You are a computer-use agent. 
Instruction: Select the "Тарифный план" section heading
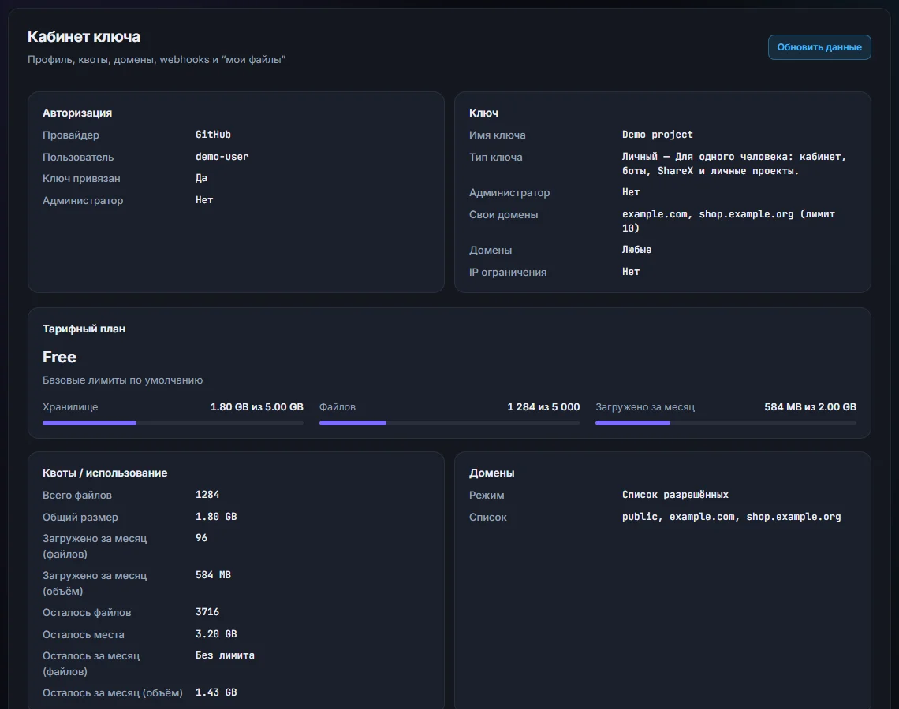(x=84, y=329)
